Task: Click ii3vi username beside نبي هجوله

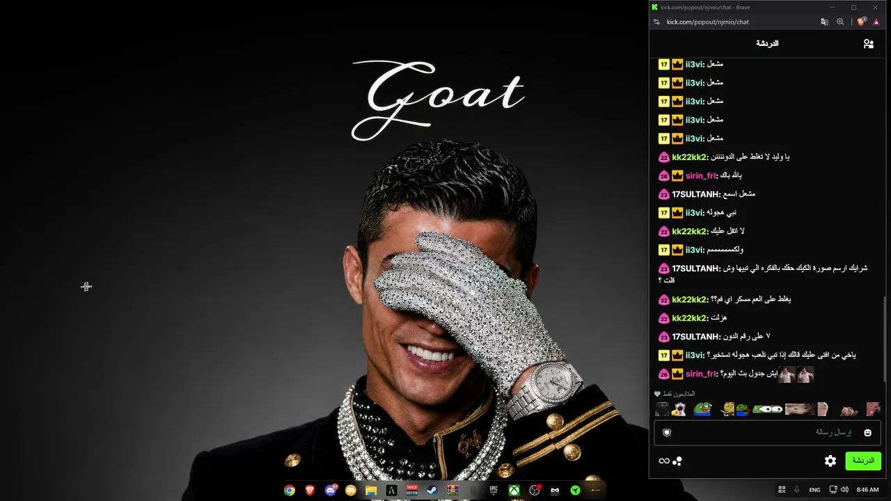Action: coord(695,212)
